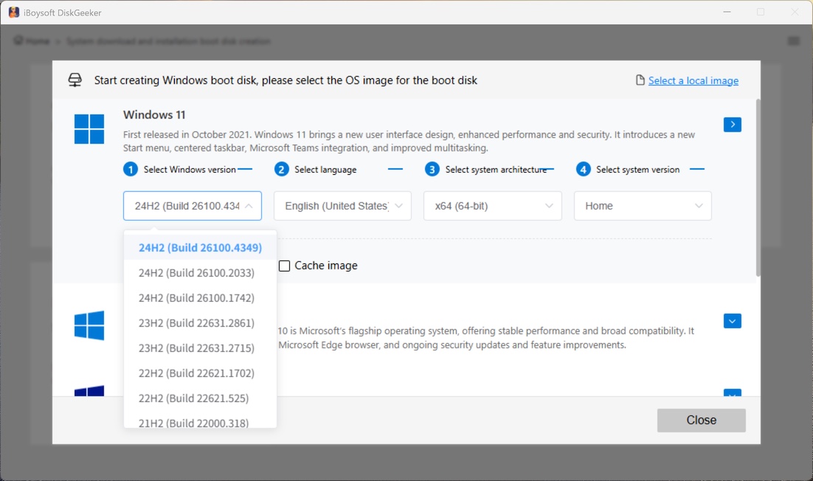
Task: Click the step 3 badge for Select system architecture
Action: pyautogui.click(x=431, y=169)
